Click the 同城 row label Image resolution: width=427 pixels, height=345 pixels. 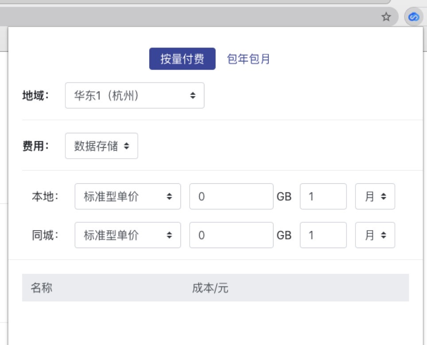[45, 235]
